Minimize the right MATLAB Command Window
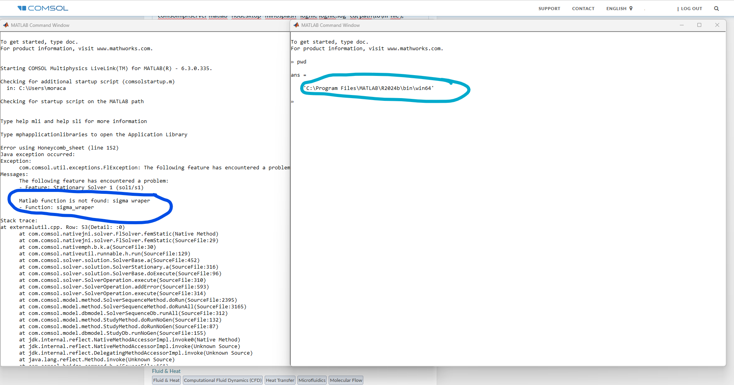 (x=682, y=25)
